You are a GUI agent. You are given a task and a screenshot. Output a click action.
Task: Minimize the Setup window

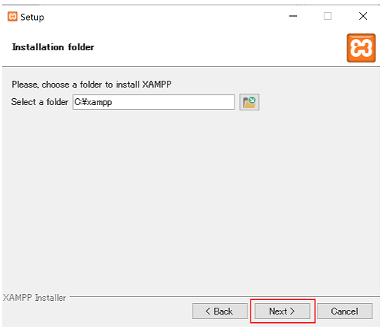click(x=293, y=16)
